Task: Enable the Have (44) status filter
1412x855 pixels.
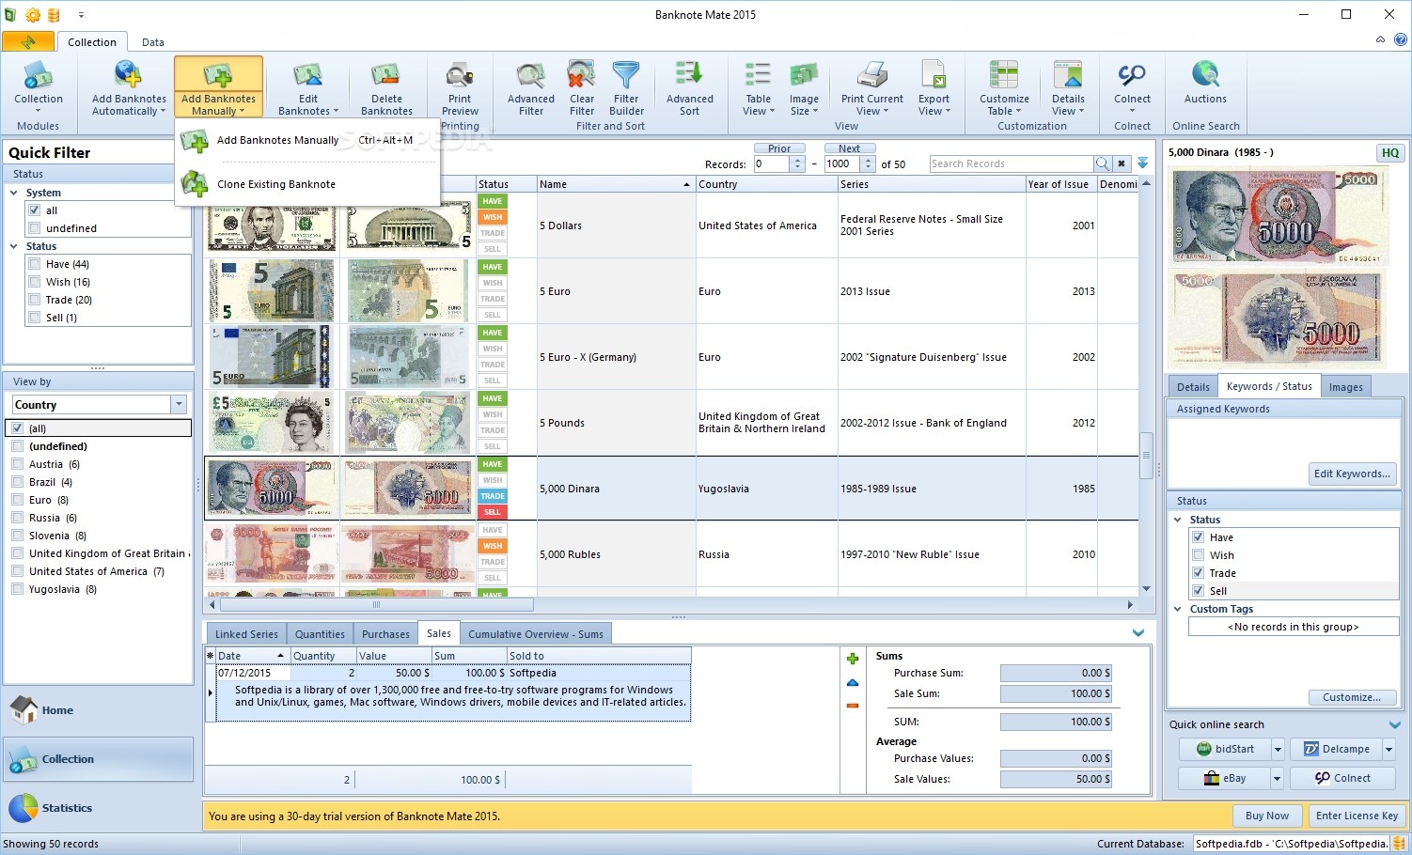Action: (35, 264)
